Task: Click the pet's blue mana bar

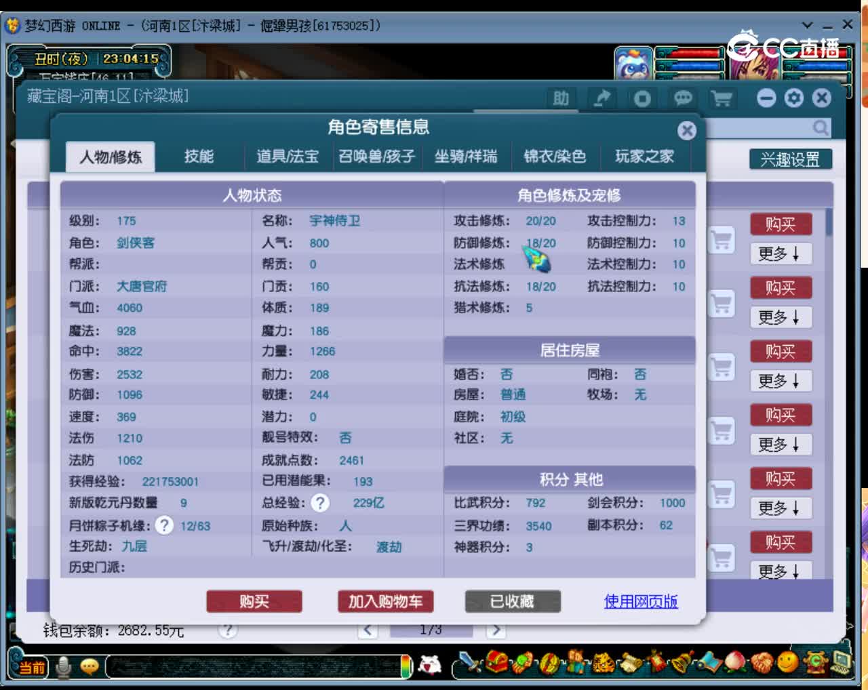Action: coord(691,66)
